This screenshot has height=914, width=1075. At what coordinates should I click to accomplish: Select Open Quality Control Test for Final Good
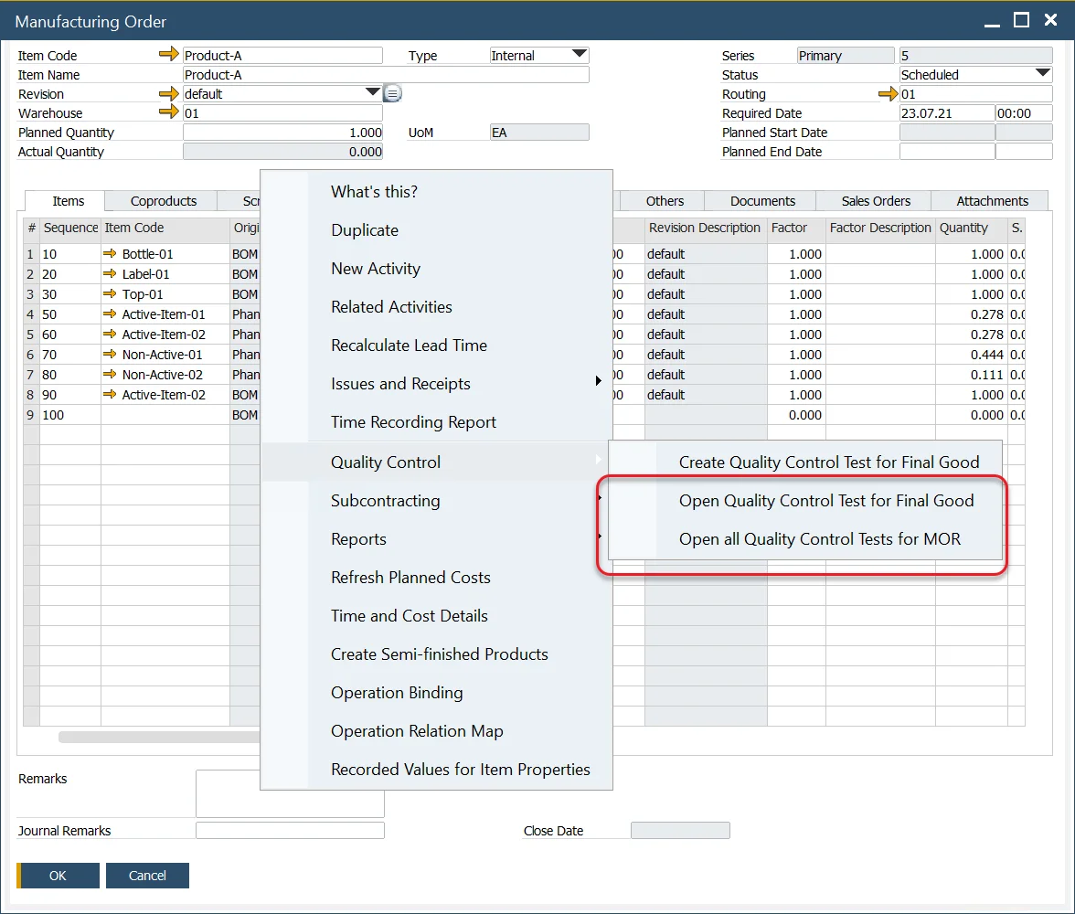point(825,501)
